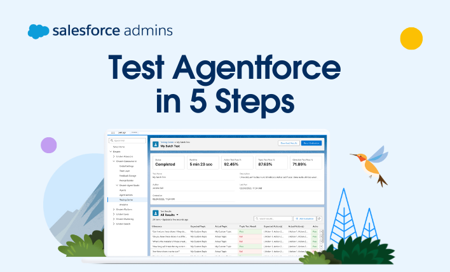Image resolution: width=450 pixels, height=272 pixels.
Task: Click utterance 'Can I return these shoes if they do...'
Action: [169, 231]
